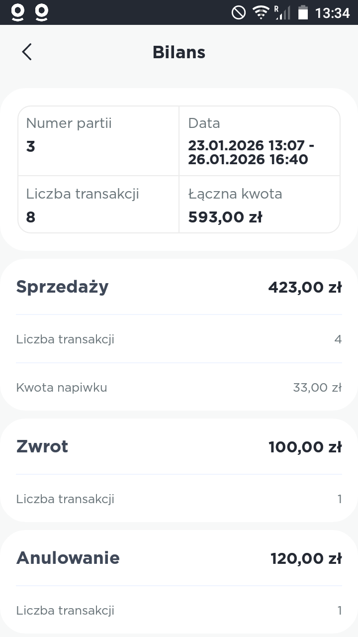Tap the Łączna kwota 593,00 zł cell
Viewport: 358px width, 637px height.
pyautogui.click(x=259, y=205)
